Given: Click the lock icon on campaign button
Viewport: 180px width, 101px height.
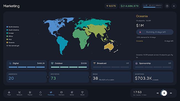Looking at the screenshot, I should [x=140, y=32].
